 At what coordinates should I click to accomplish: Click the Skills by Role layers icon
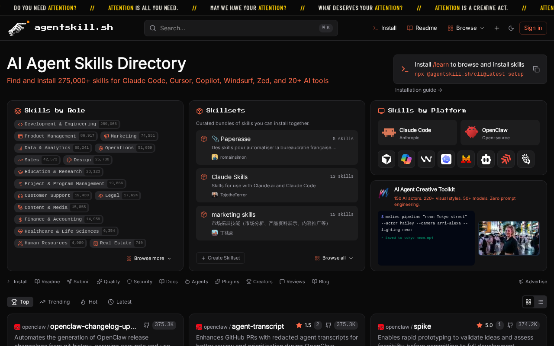click(x=18, y=111)
